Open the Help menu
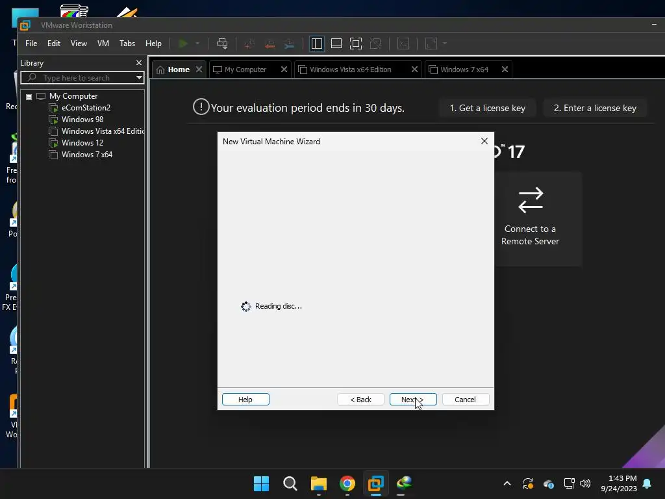The image size is (665, 499). click(153, 44)
